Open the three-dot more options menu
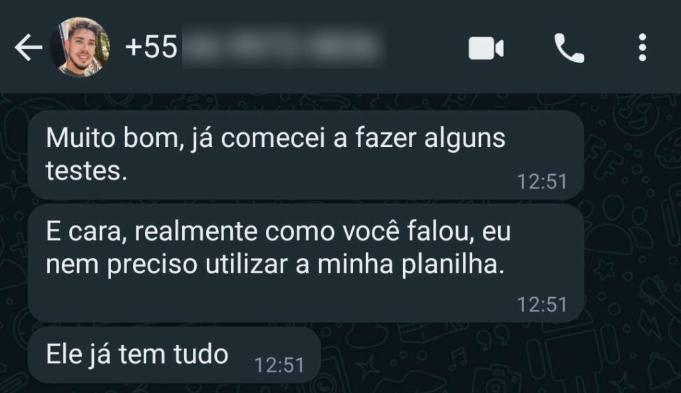681x393 pixels. tap(642, 47)
